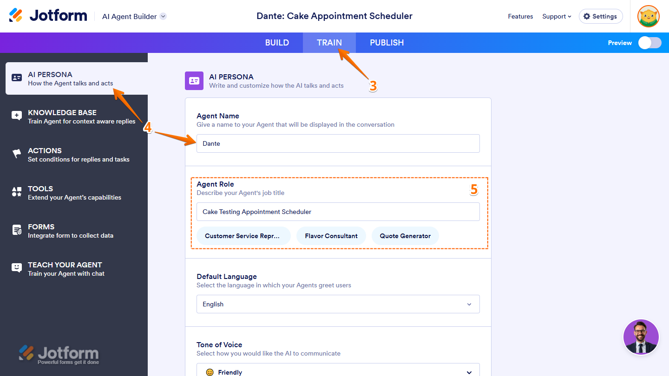Open the Default Language dropdown
The image size is (669, 376).
click(x=338, y=304)
